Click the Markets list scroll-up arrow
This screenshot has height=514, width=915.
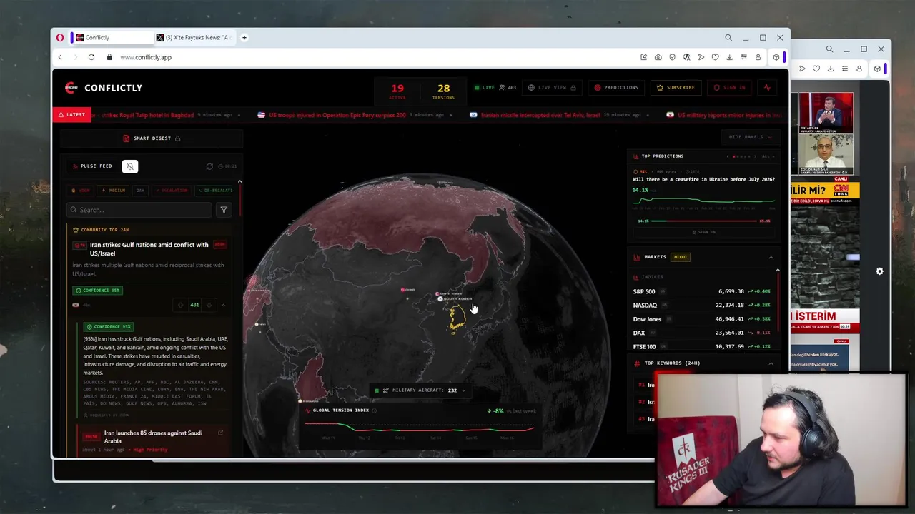[x=778, y=270]
